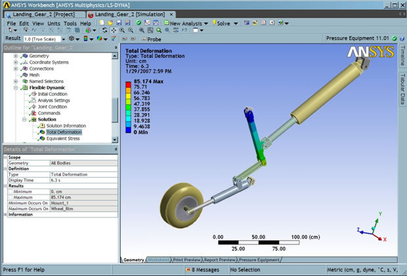Screen dimensions: 407x276
Task: Click the Solve button in the toolbar
Action: click(220, 23)
